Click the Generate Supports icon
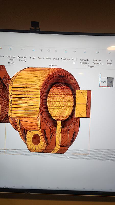115x205 pixels. coord(85,52)
